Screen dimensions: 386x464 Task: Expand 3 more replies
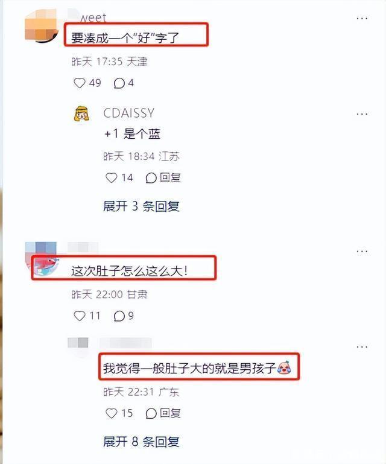coord(141,206)
